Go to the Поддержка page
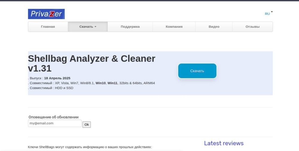 click(x=130, y=27)
